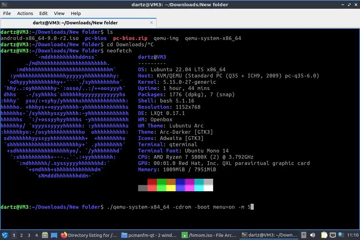Click the DE value LXQt 0.17.1
The image size is (360, 240).
167,113
